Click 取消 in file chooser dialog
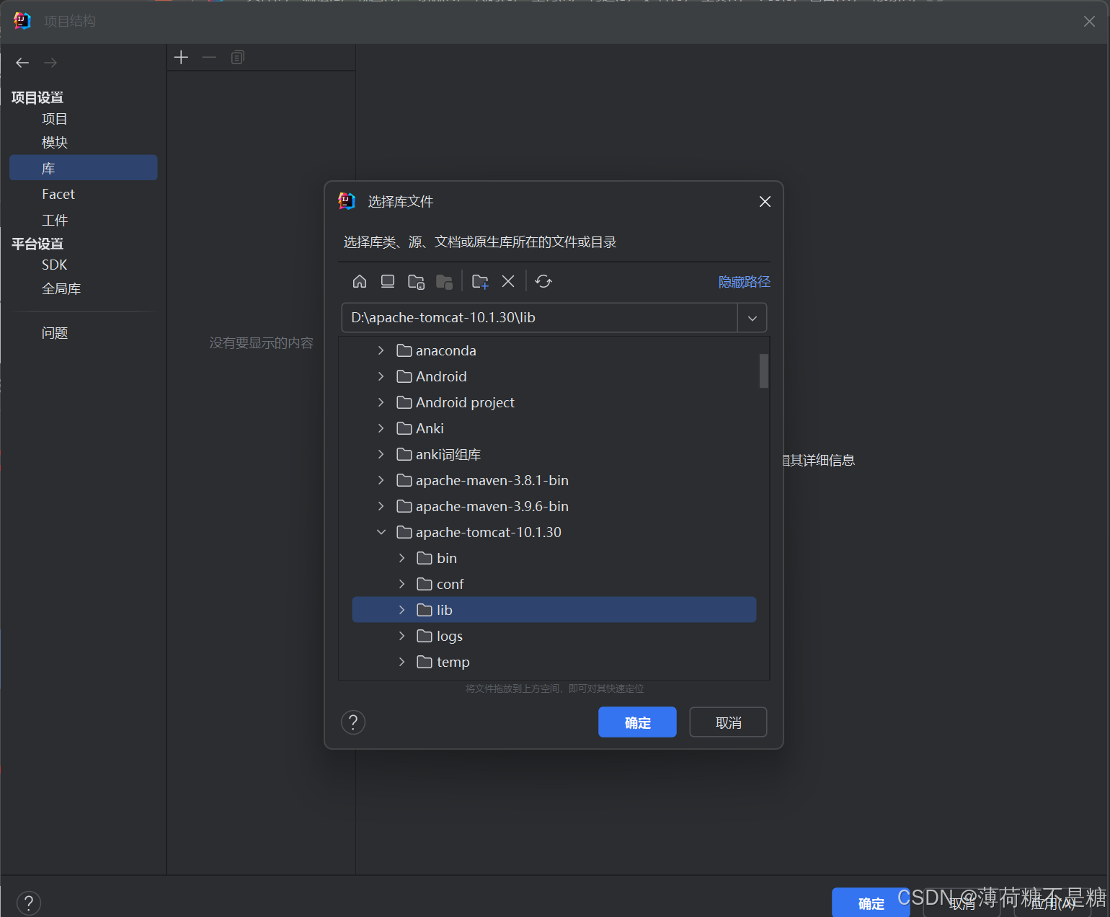The height and width of the screenshot is (917, 1110). click(728, 722)
